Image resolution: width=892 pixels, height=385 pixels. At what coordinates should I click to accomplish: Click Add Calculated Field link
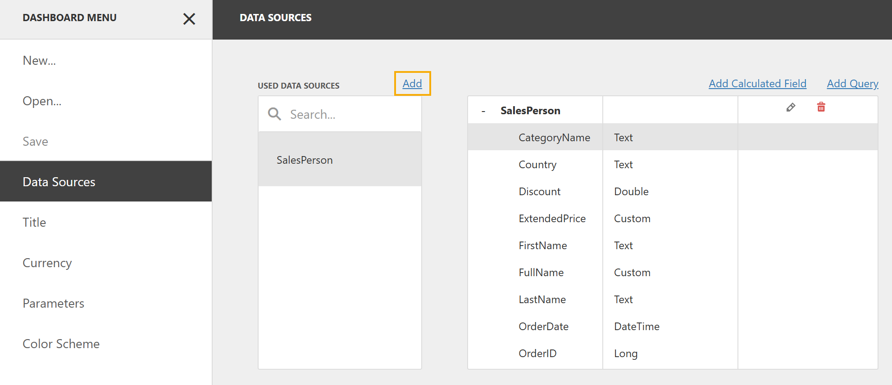pos(757,84)
